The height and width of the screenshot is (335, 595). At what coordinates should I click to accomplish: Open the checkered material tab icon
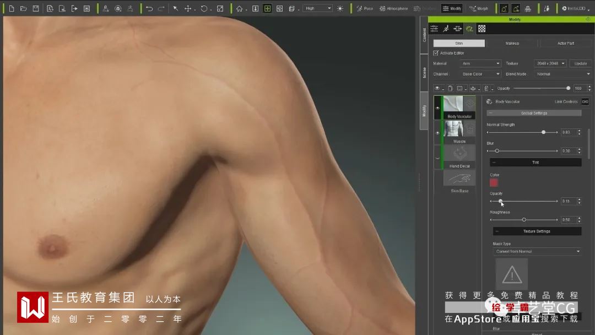tap(482, 29)
